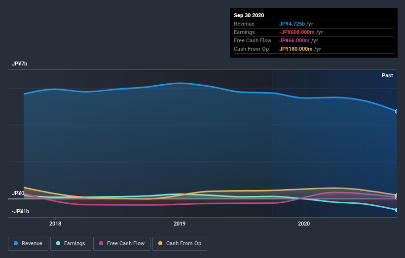Click the JP¥4.725b revenue value
Viewport: 405px width, 258px height.
pyautogui.click(x=292, y=24)
